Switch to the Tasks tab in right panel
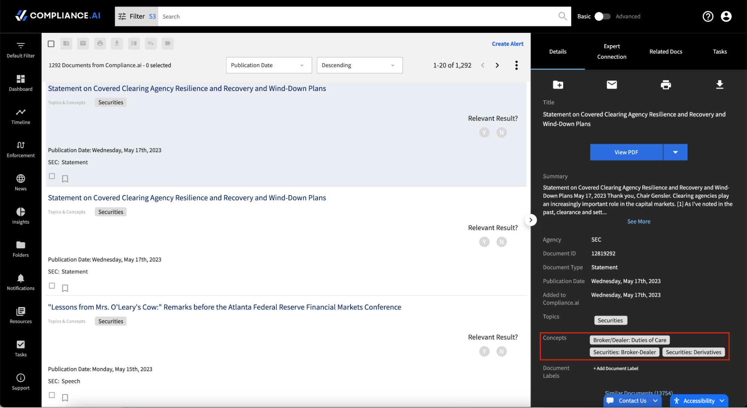 (720, 52)
